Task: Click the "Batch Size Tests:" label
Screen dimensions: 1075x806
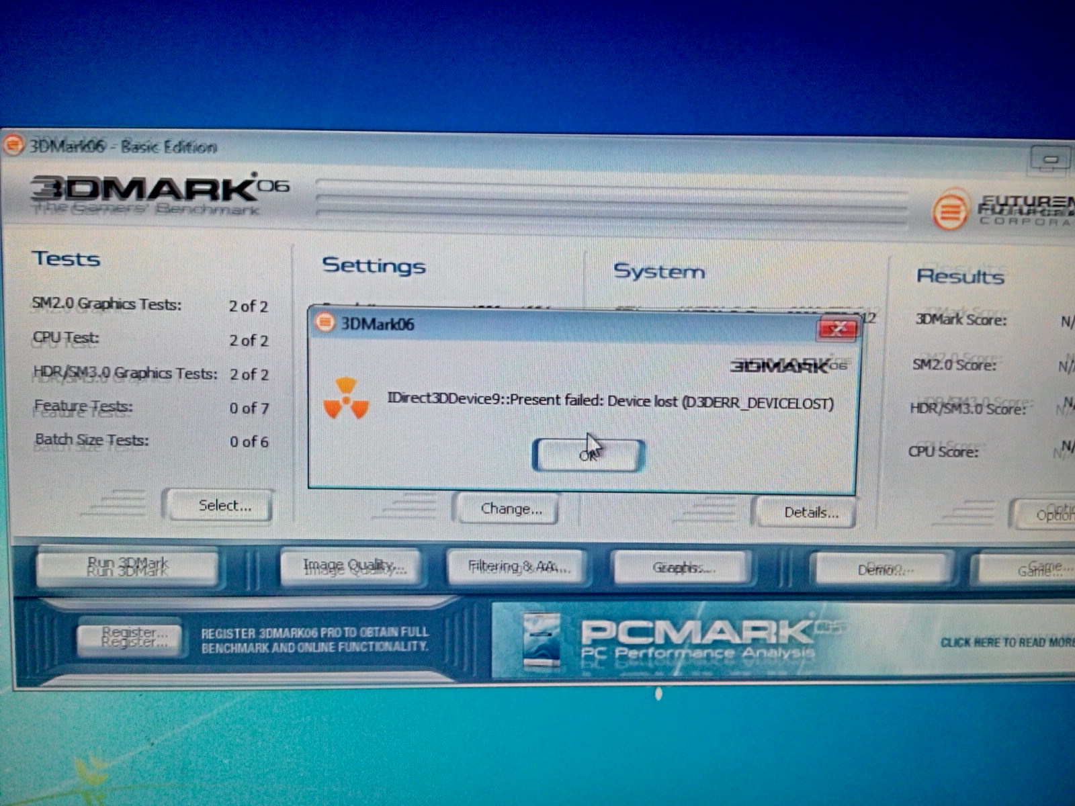Action: [x=92, y=440]
